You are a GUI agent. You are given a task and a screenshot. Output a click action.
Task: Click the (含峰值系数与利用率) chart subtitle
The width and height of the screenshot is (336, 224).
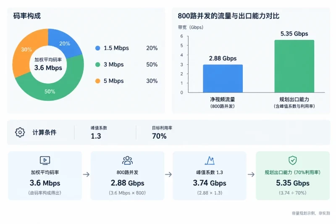(294, 106)
